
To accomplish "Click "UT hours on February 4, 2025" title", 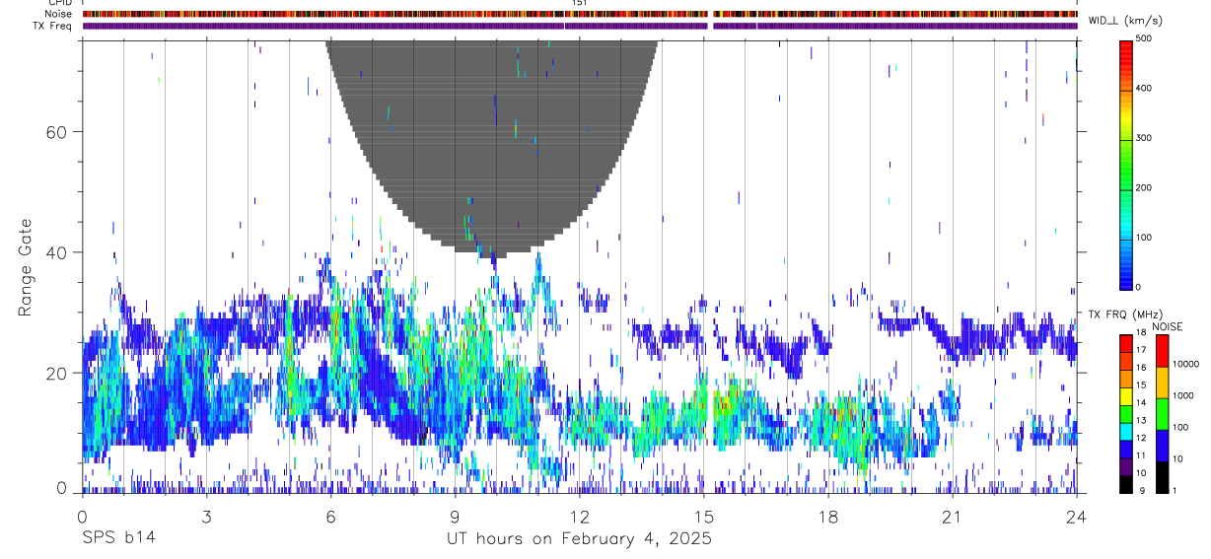I will pyautogui.click(x=580, y=539).
